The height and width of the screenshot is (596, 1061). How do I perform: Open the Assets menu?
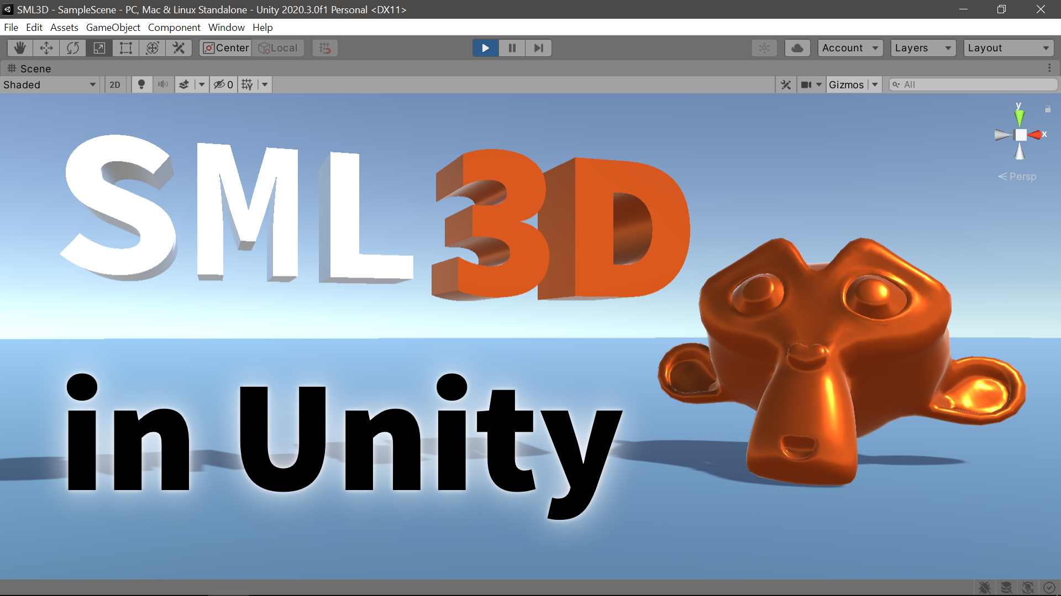click(64, 28)
